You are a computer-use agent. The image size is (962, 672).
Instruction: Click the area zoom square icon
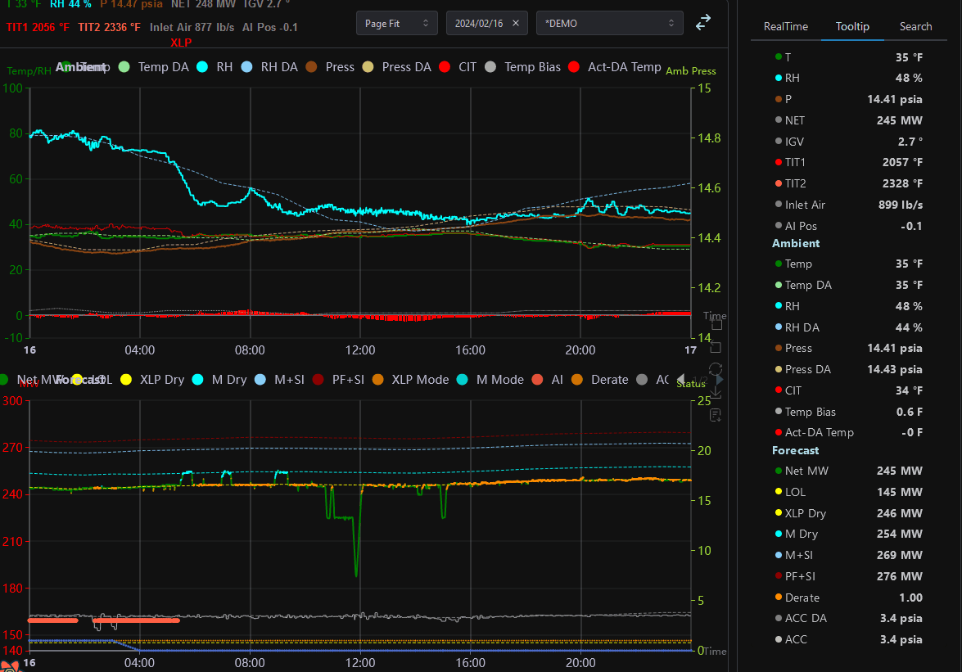click(716, 324)
